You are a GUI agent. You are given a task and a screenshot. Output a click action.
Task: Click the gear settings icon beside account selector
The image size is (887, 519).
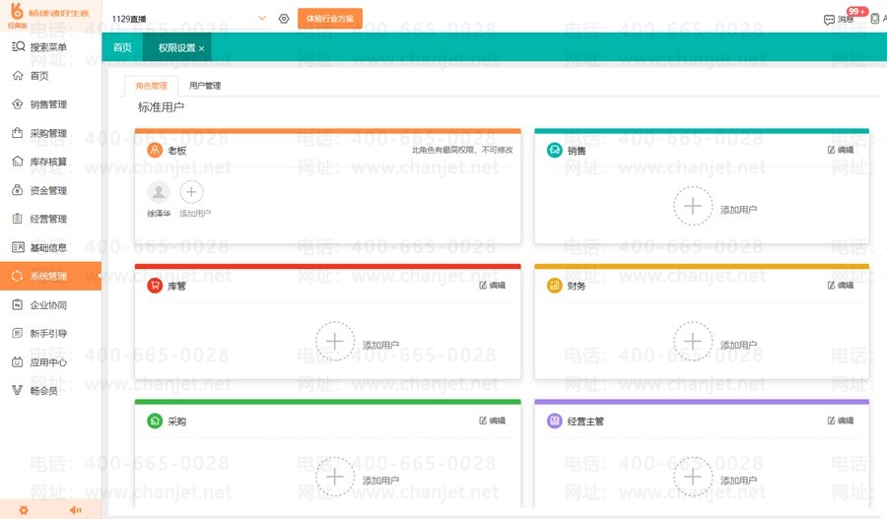coord(284,19)
